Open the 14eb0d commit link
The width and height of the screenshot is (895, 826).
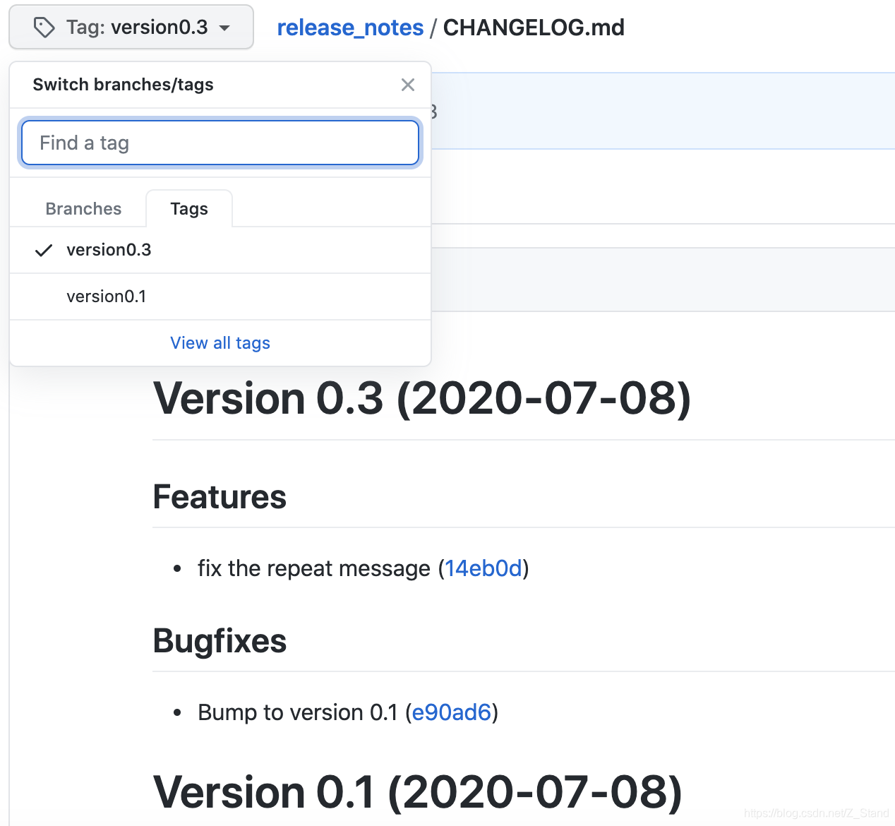click(x=484, y=568)
